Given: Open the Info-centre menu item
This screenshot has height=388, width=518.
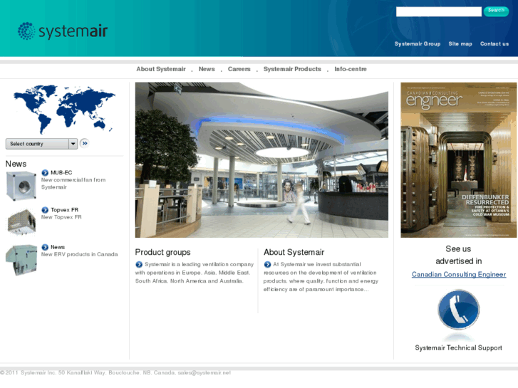Looking at the screenshot, I should click(x=350, y=69).
